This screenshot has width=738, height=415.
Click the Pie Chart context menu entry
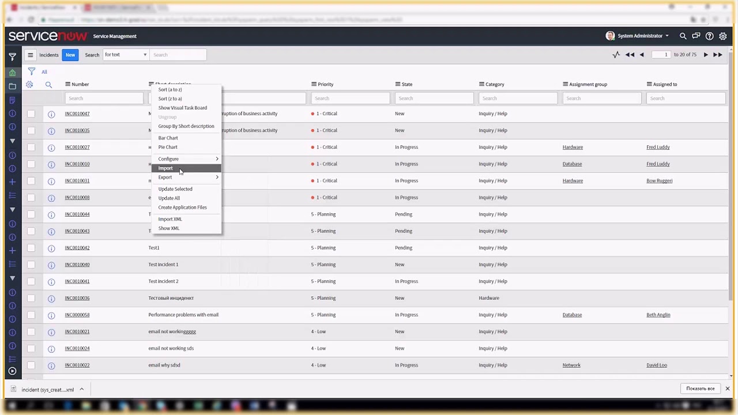[186, 147]
